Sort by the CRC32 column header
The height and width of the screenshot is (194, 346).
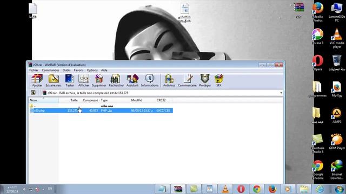(164, 100)
